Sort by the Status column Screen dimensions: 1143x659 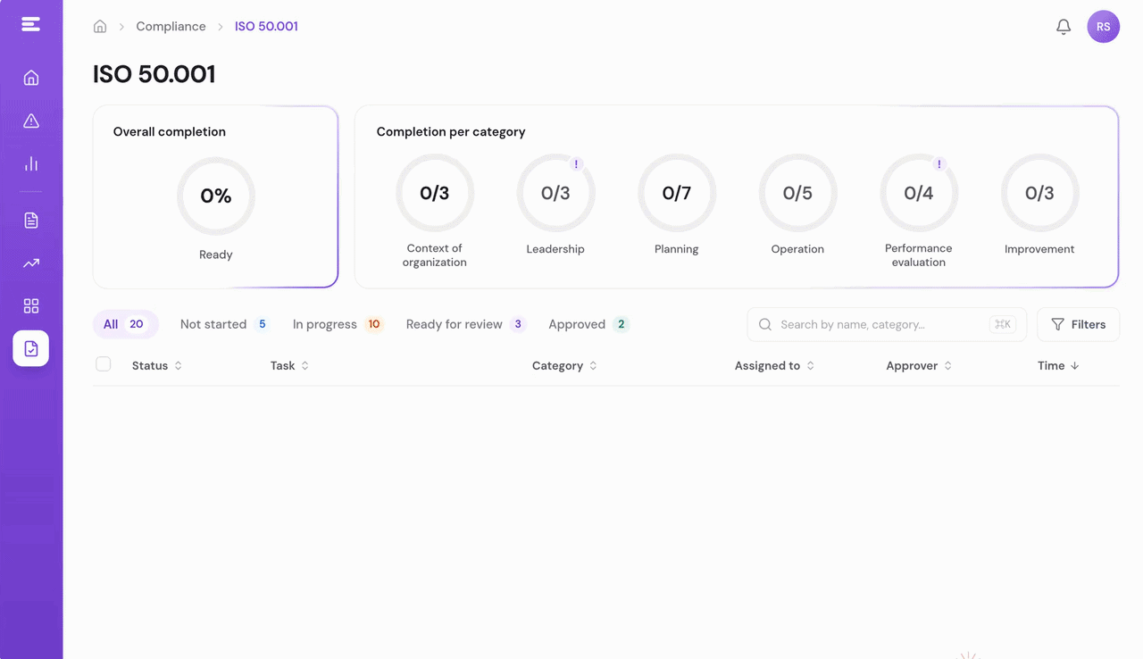point(157,366)
